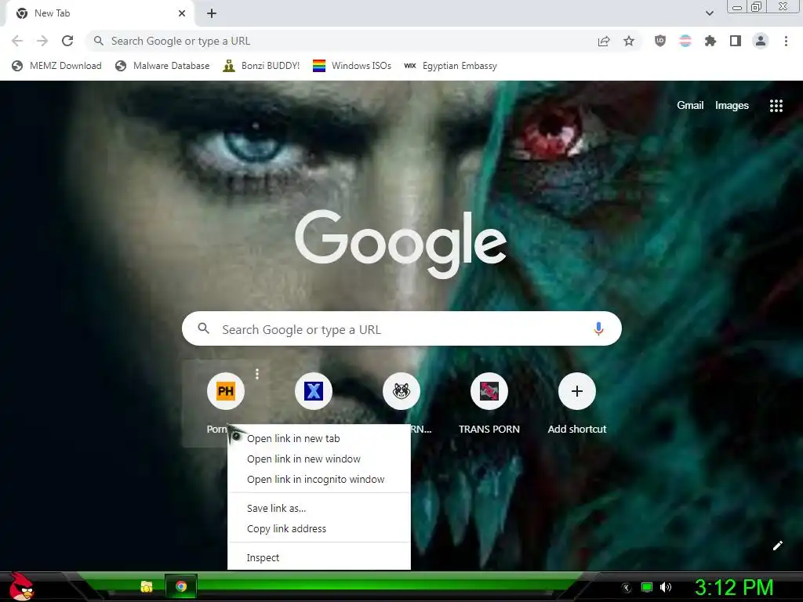Click the magnifier icon in the Google search box

[x=204, y=328]
